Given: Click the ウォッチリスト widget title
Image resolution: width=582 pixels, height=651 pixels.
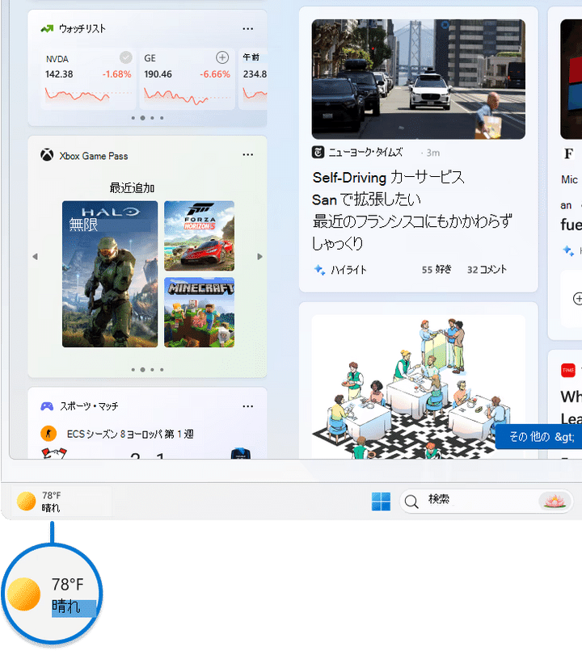Looking at the screenshot, I should [x=82, y=28].
